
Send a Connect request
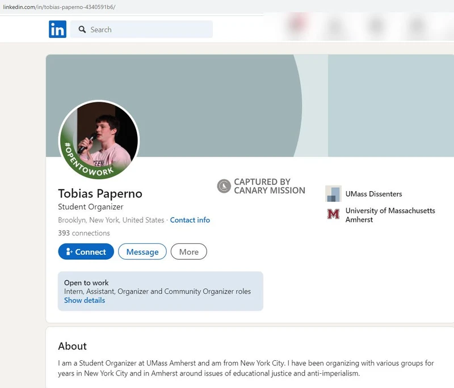(86, 252)
